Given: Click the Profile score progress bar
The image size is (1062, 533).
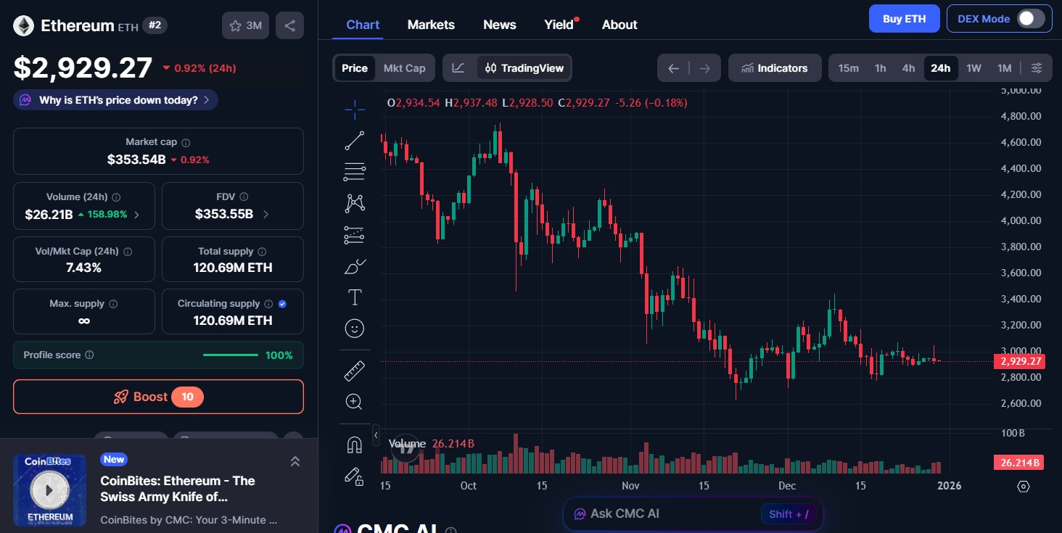Looking at the screenshot, I should (x=231, y=355).
